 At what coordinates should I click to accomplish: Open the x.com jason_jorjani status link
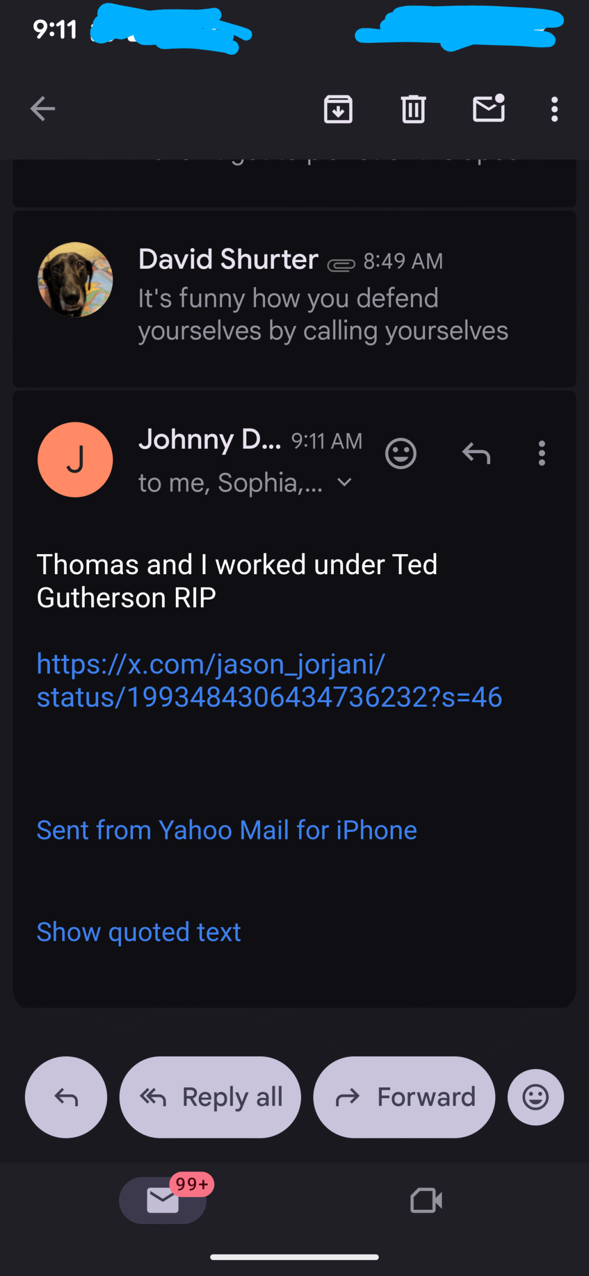[269, 680]
